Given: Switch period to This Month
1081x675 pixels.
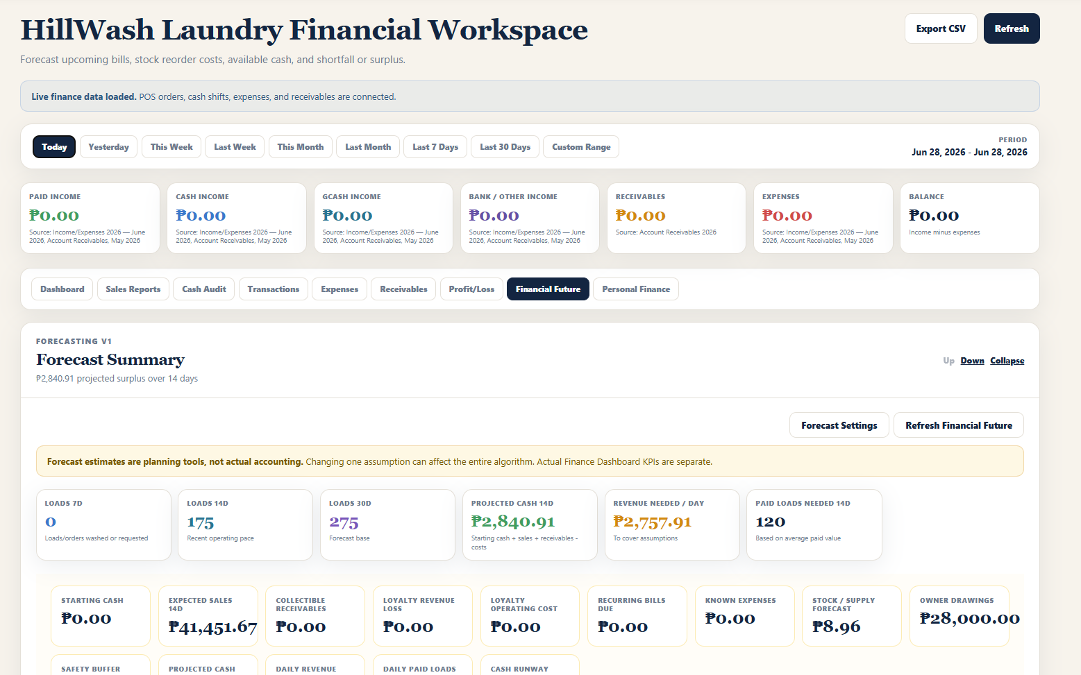Looking at the screenshot, I should pos(301,147).
